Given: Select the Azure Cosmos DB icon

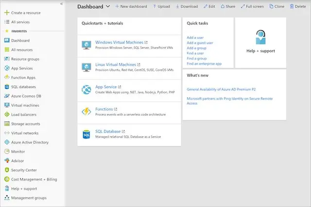Looking at the screenshot, I should pyautogui.click(x=7, y=96).
